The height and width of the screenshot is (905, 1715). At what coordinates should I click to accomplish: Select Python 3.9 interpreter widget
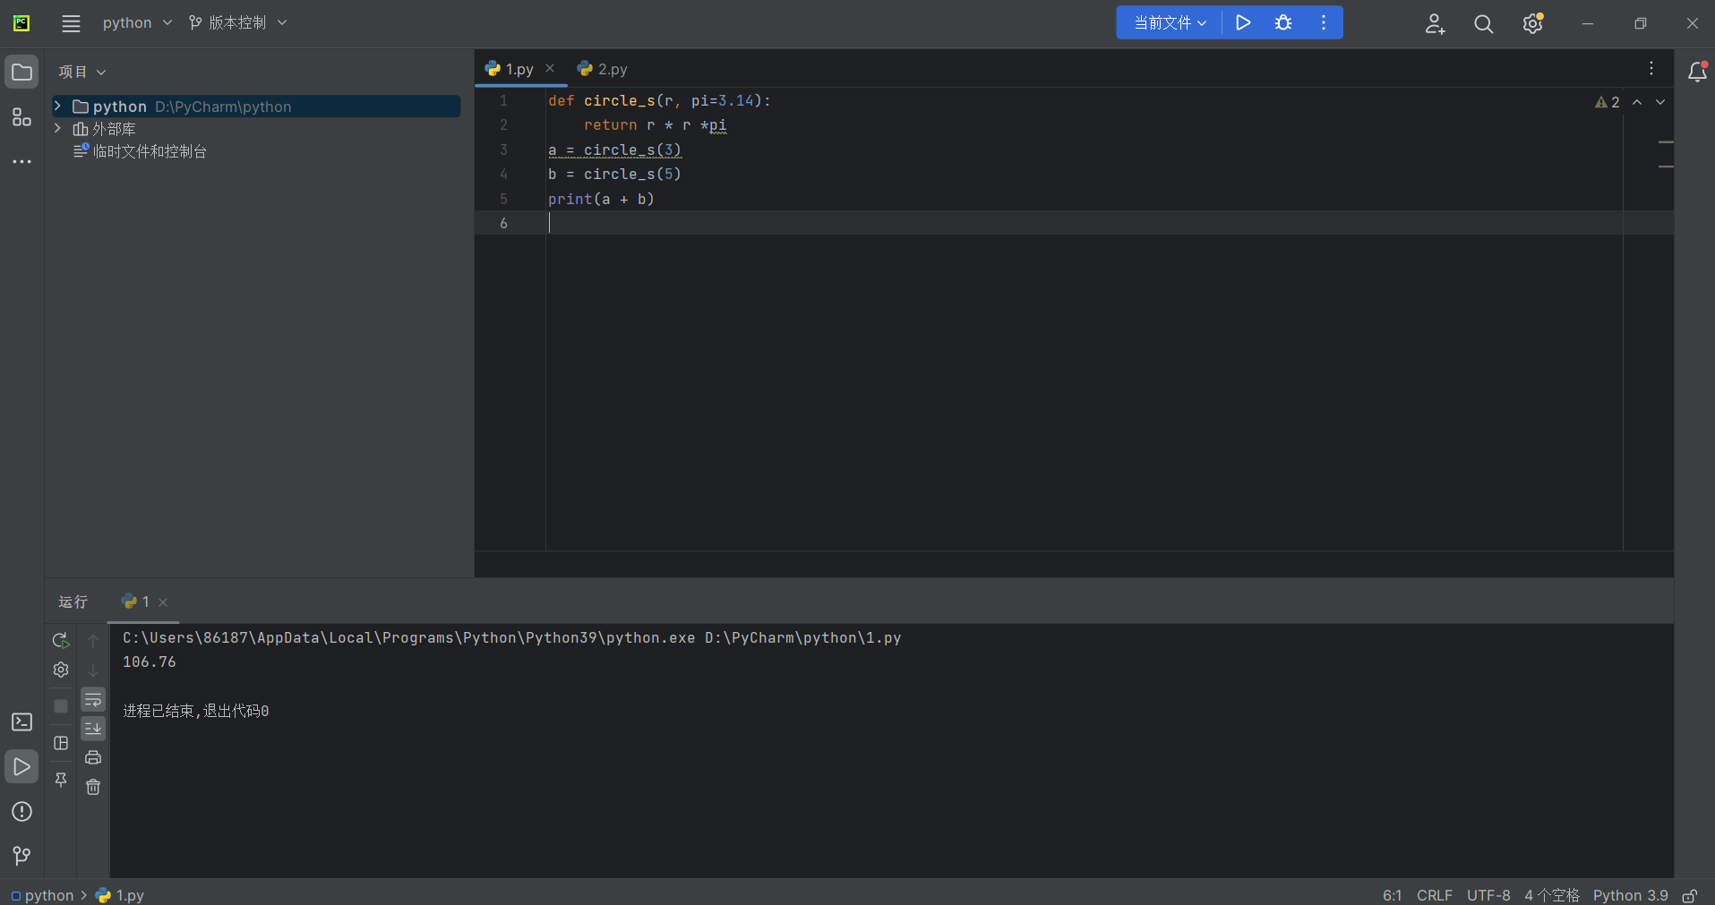pyautogui.click(x=1630, y=895)
